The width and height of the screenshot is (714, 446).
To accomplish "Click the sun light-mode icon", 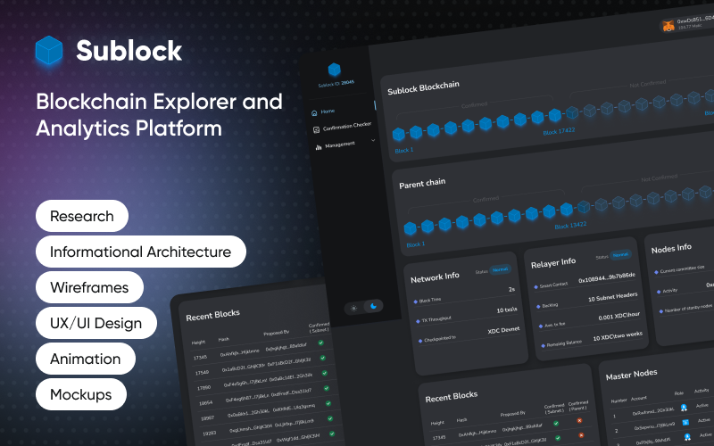I will tap(353, 308).
